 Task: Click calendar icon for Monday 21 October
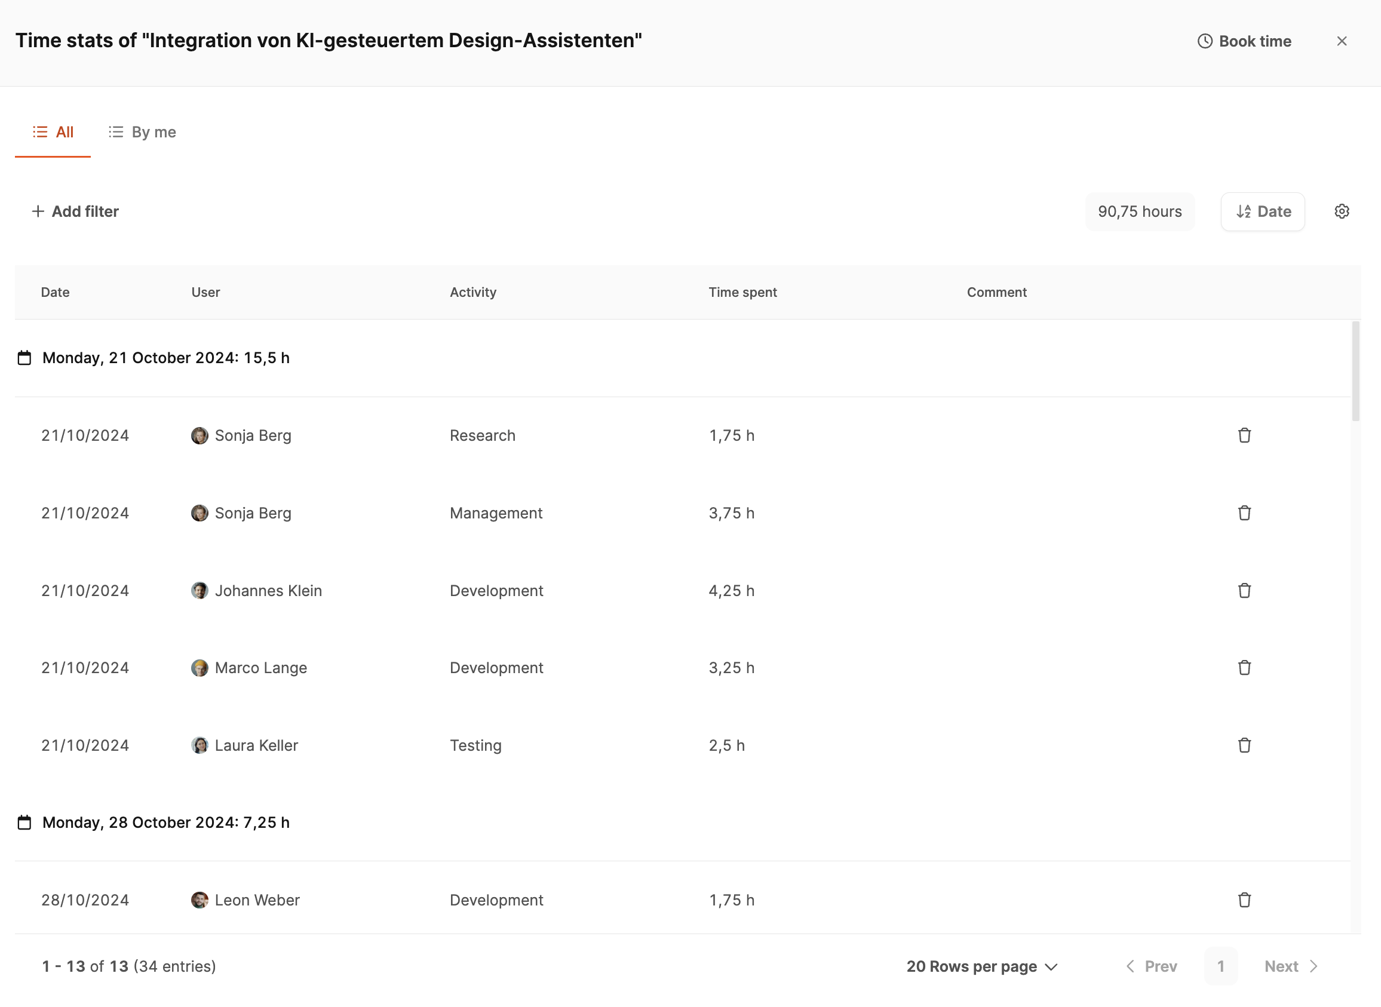tap(24, 358)
